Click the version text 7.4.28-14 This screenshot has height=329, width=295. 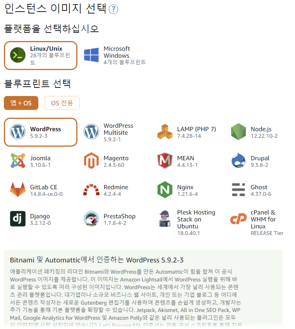pyautogui.click(x=189, y=136)
